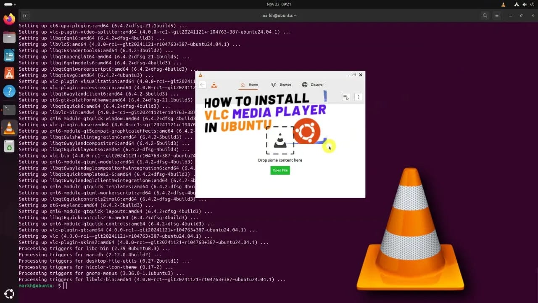Open the Discover tab in VLC
Image resolution: width=538 pixels, height=303 pixels.
(313, 85)
